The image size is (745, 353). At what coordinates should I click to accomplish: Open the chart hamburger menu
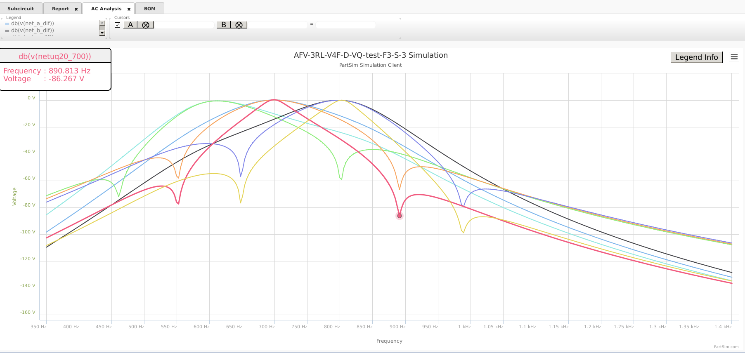point(734,57)
